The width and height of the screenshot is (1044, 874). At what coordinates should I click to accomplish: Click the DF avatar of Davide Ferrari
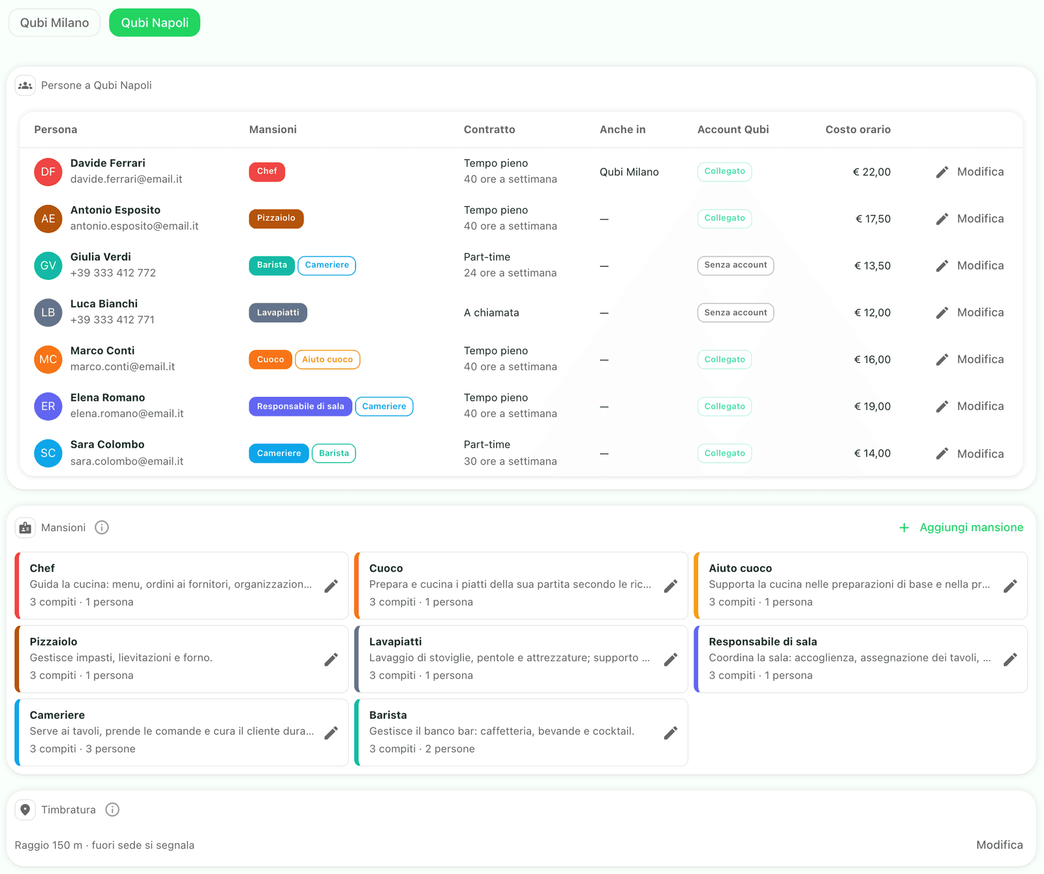coord(48,172)
